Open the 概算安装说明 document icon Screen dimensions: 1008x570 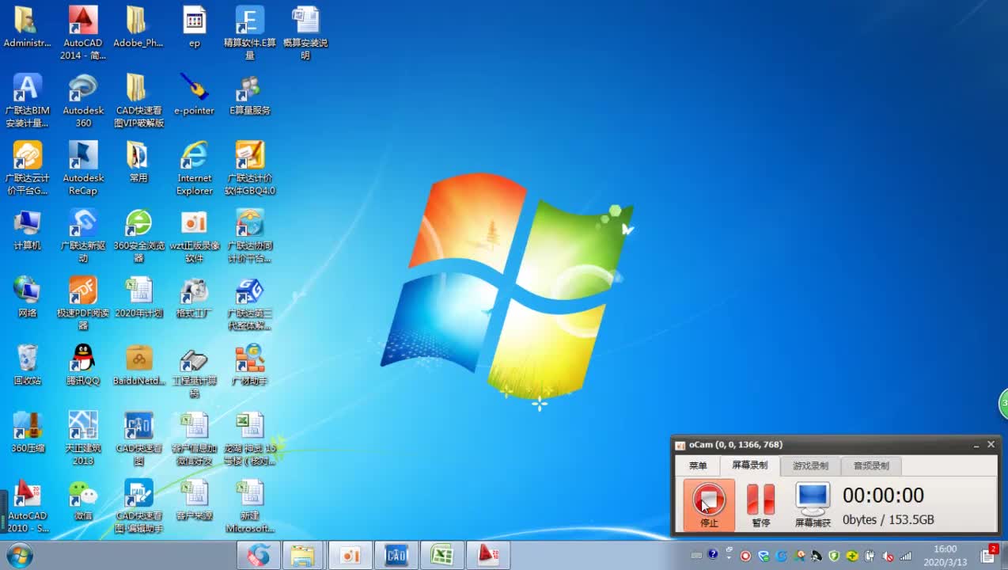click(305, 33)
